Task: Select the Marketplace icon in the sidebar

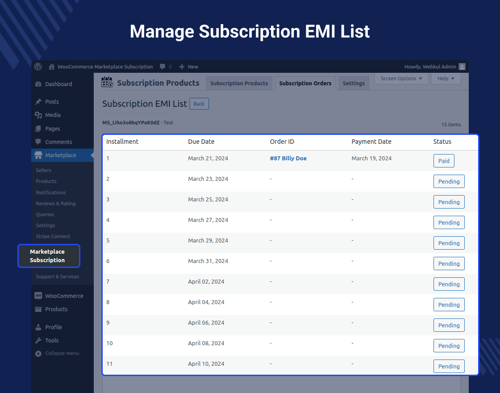Action: coord(38,155)
